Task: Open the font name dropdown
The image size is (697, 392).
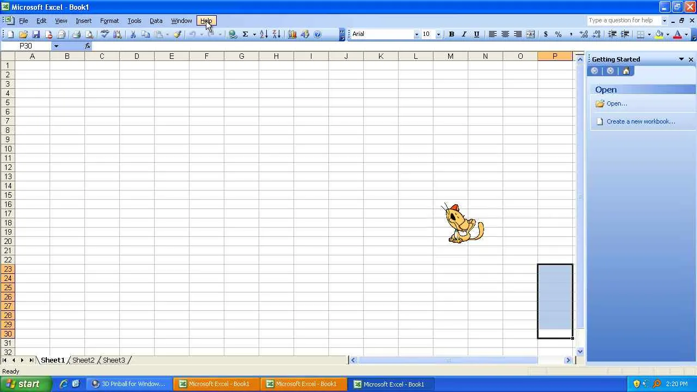Action: click(x=417, y=34)
